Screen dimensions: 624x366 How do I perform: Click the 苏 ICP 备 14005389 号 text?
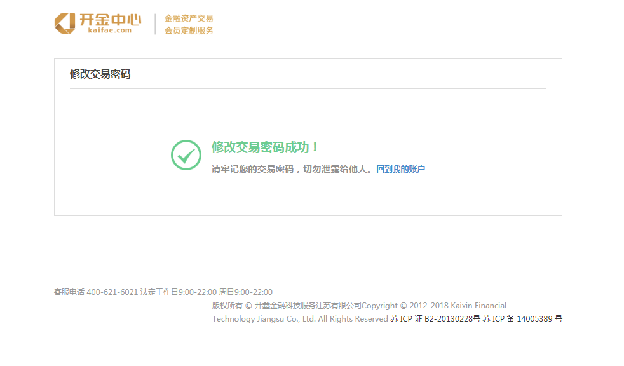tap(522, 318)
